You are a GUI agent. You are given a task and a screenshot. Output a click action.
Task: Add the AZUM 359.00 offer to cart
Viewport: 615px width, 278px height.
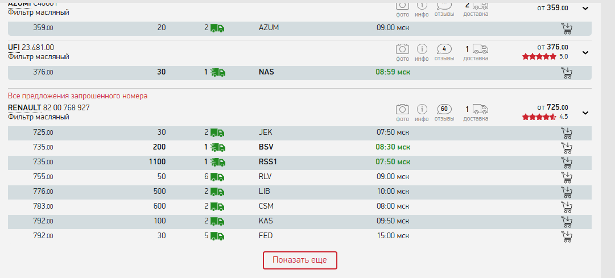[567, 28]
